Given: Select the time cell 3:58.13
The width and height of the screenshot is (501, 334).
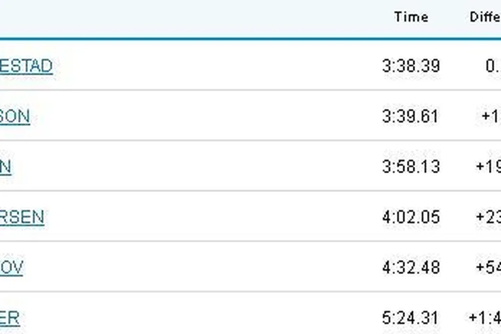Looking at the screenshot, I should click(x=411, y=167).
